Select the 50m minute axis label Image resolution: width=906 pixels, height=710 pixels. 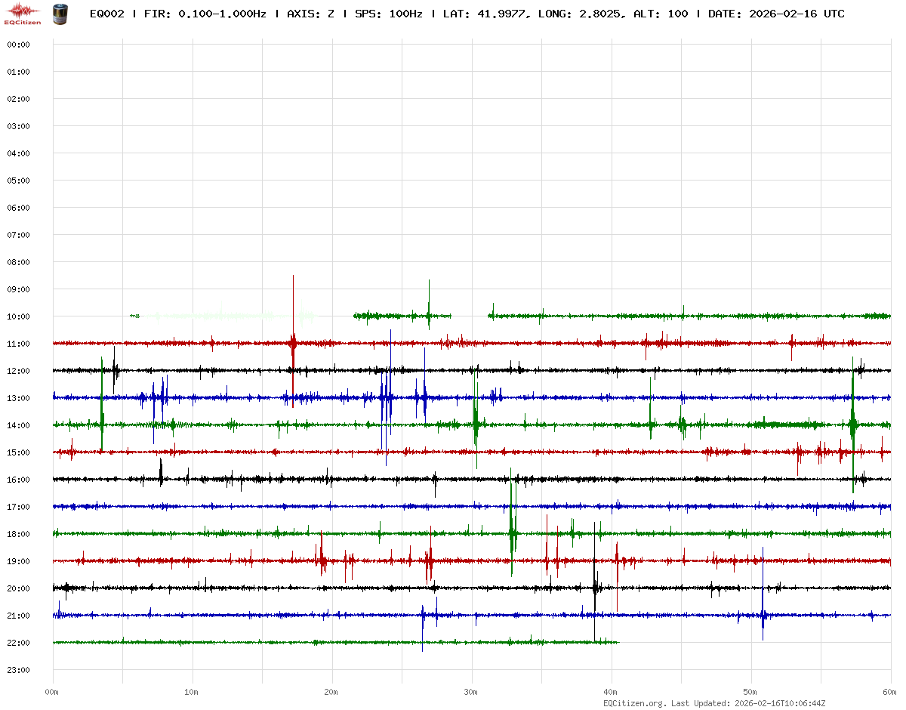point(750,692)
